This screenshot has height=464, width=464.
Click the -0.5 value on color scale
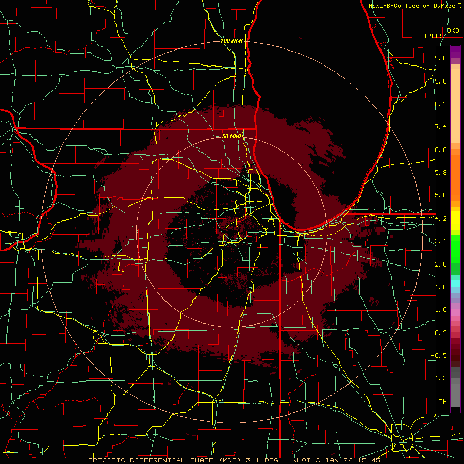click(x=439, y=356)
